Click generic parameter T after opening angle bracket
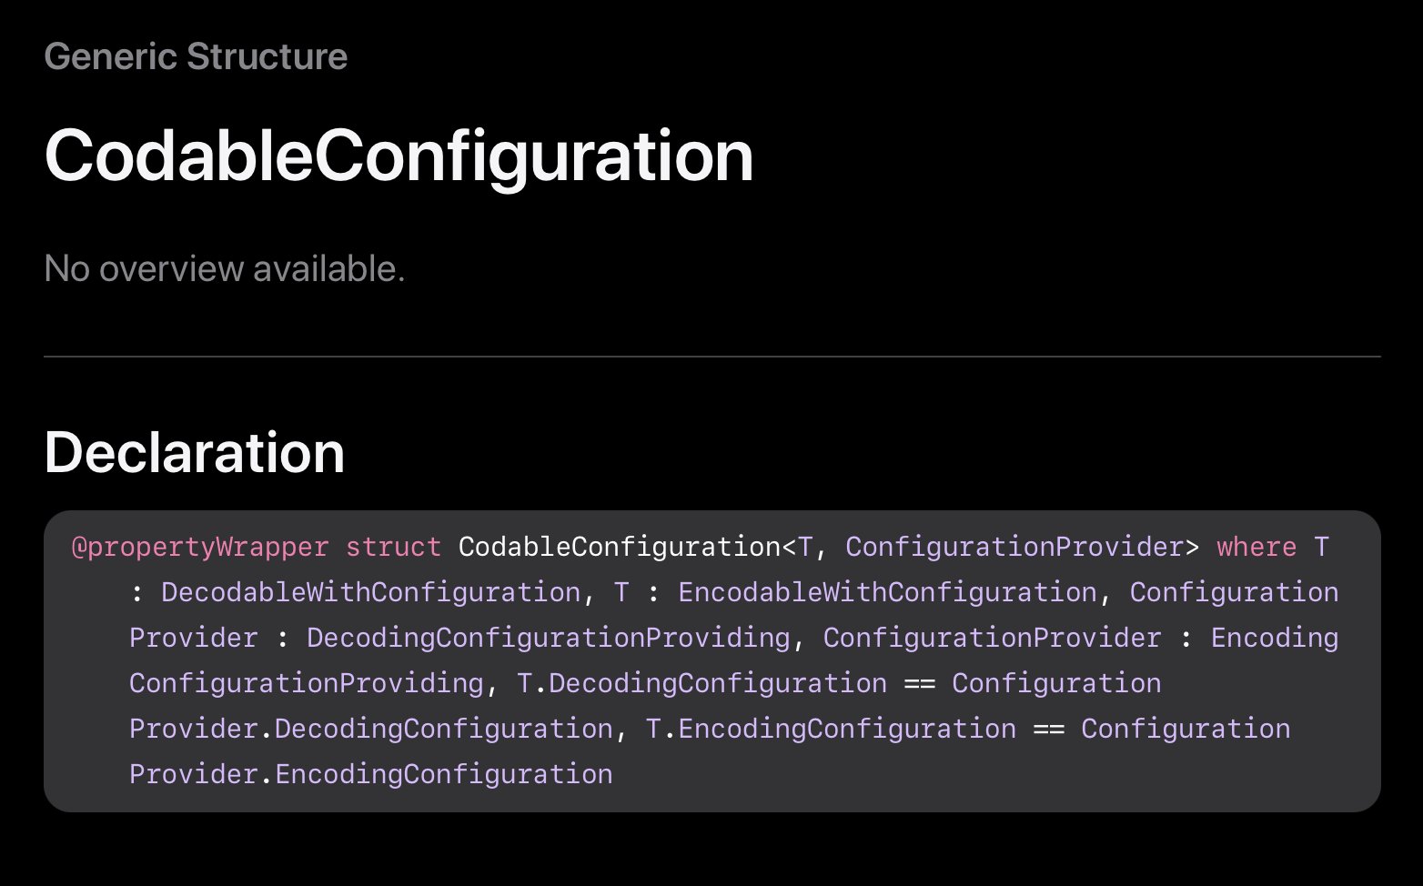 (805, 547)
